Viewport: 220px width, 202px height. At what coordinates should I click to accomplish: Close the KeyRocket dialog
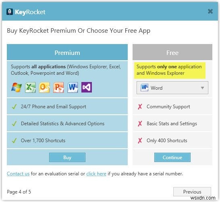click(210, 11)
